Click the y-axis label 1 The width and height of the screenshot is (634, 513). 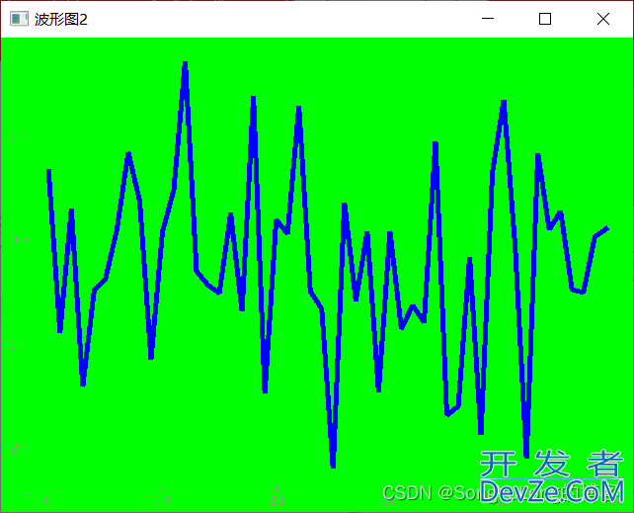(14, 136)
